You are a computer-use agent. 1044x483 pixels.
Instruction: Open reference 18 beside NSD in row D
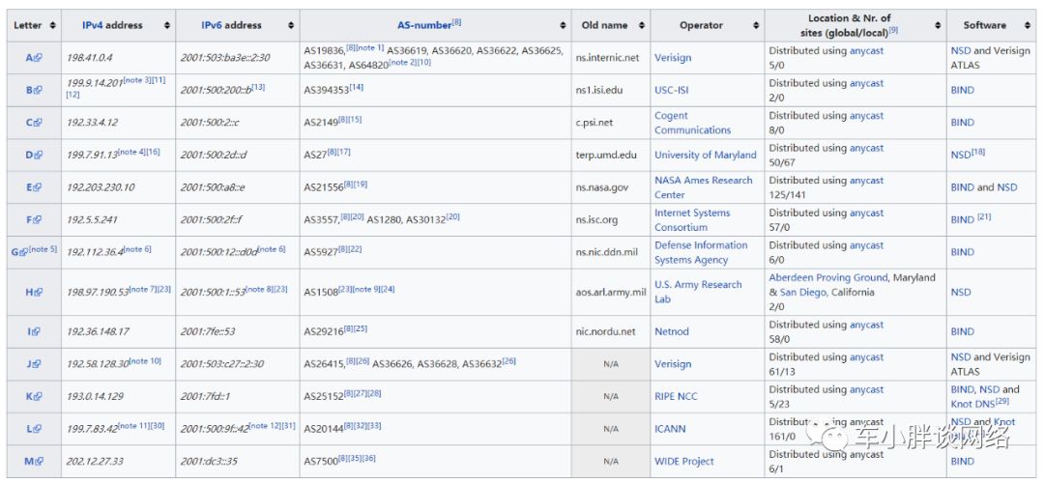(978, 153)
